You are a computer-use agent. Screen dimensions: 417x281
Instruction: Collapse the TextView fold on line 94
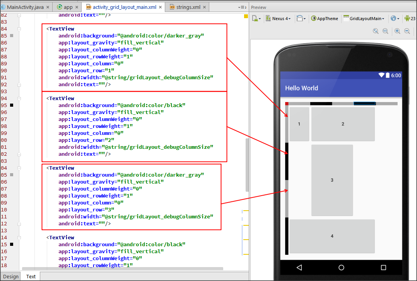click(x=19, y=99)
